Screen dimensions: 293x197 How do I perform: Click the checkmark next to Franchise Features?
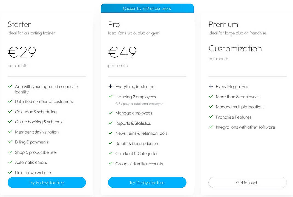tap(211, 117)
